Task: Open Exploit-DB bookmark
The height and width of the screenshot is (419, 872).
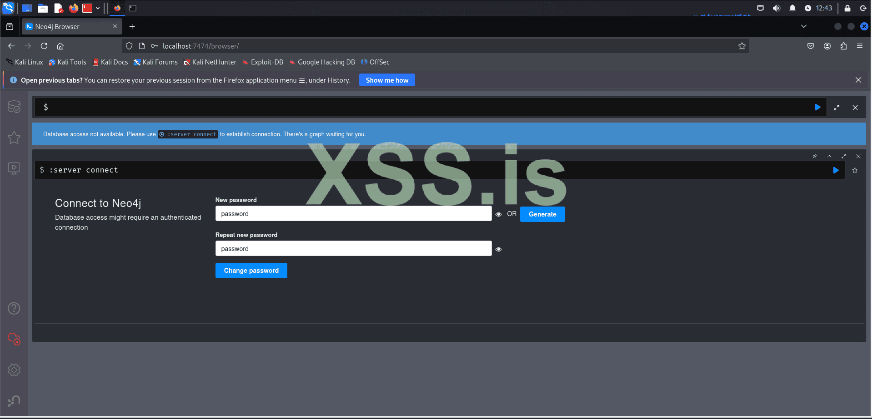Action: (x=263, y=62)
